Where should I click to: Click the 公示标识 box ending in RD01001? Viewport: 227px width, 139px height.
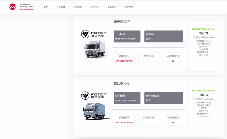click(x=127, y=36)
